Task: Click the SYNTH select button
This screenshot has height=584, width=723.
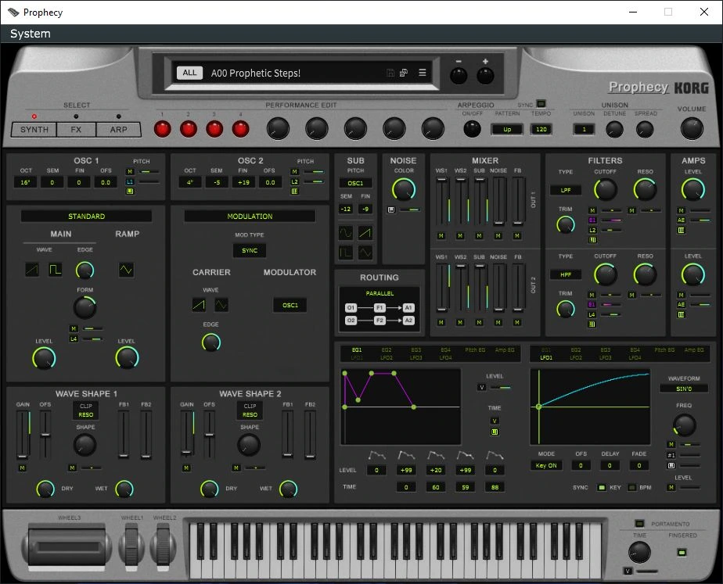Action: pos(34,130)
